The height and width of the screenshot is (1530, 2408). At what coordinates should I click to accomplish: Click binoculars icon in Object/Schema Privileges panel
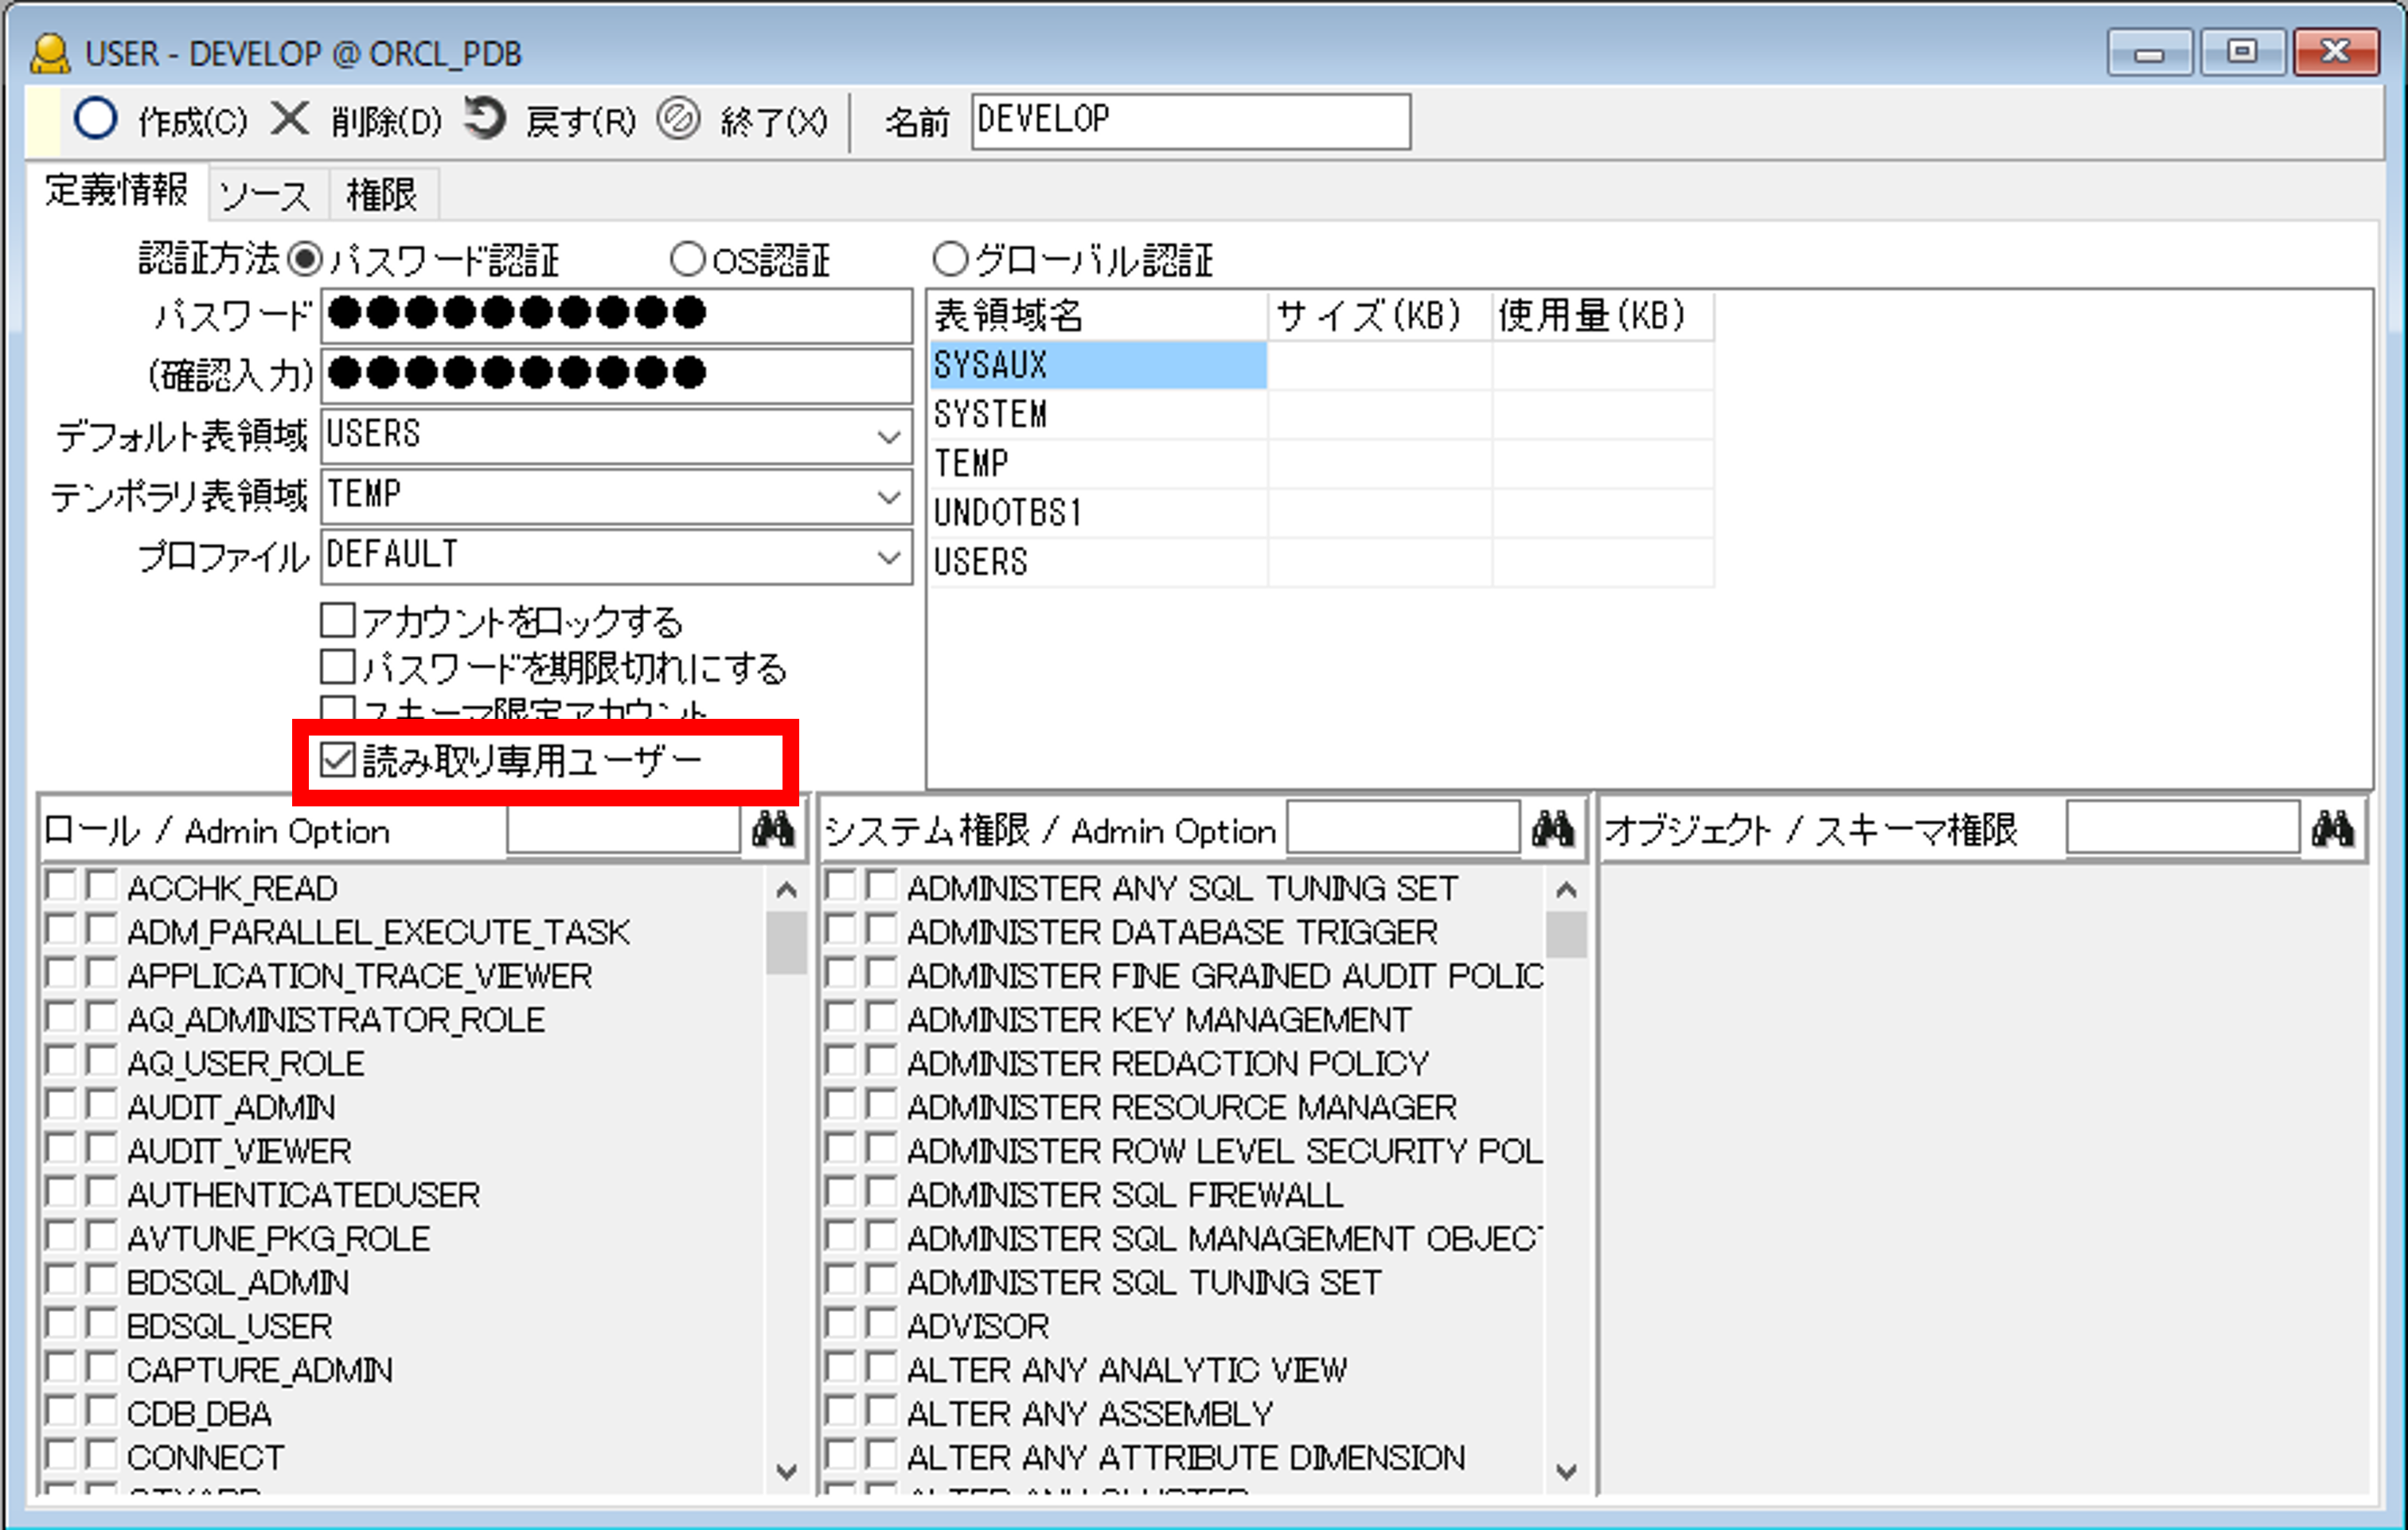pos(2332,829)
